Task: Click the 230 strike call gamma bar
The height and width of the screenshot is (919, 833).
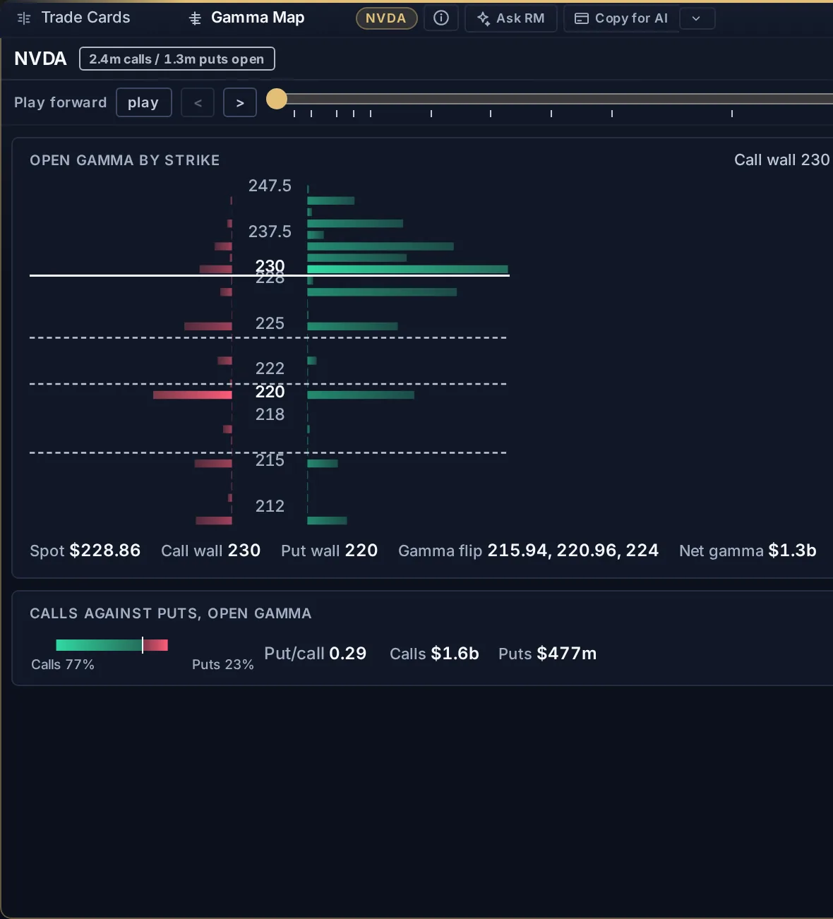Action: click(x=407, y=269)
